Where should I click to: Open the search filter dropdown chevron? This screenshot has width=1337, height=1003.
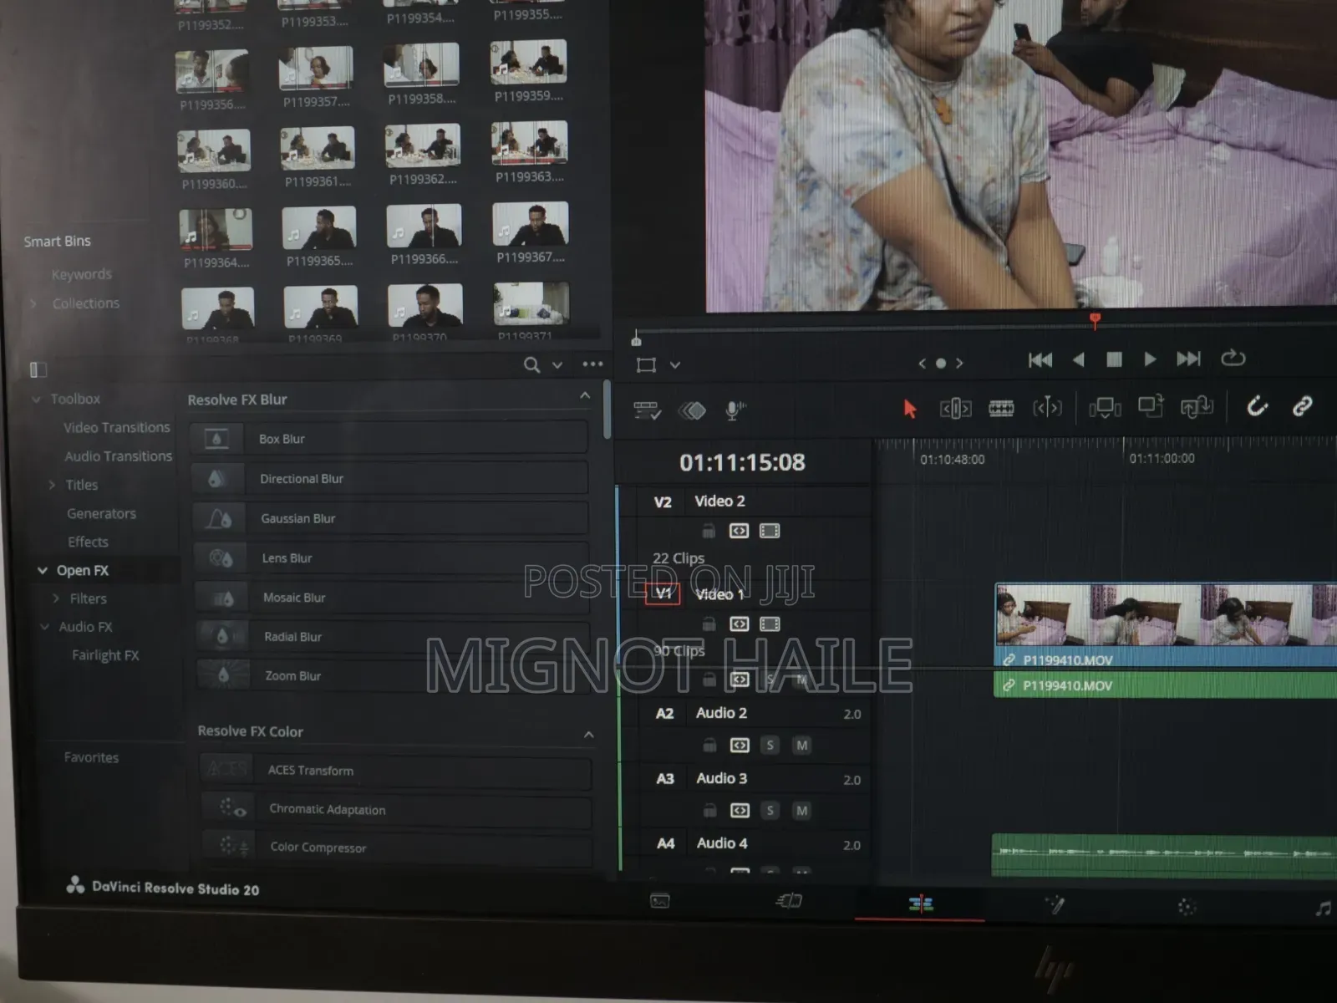click(x=557, y=365)
